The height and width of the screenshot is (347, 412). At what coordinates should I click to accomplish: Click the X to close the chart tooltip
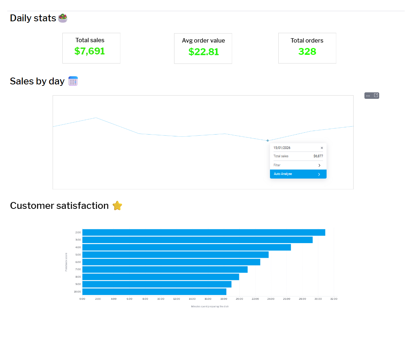pos(322,148)
